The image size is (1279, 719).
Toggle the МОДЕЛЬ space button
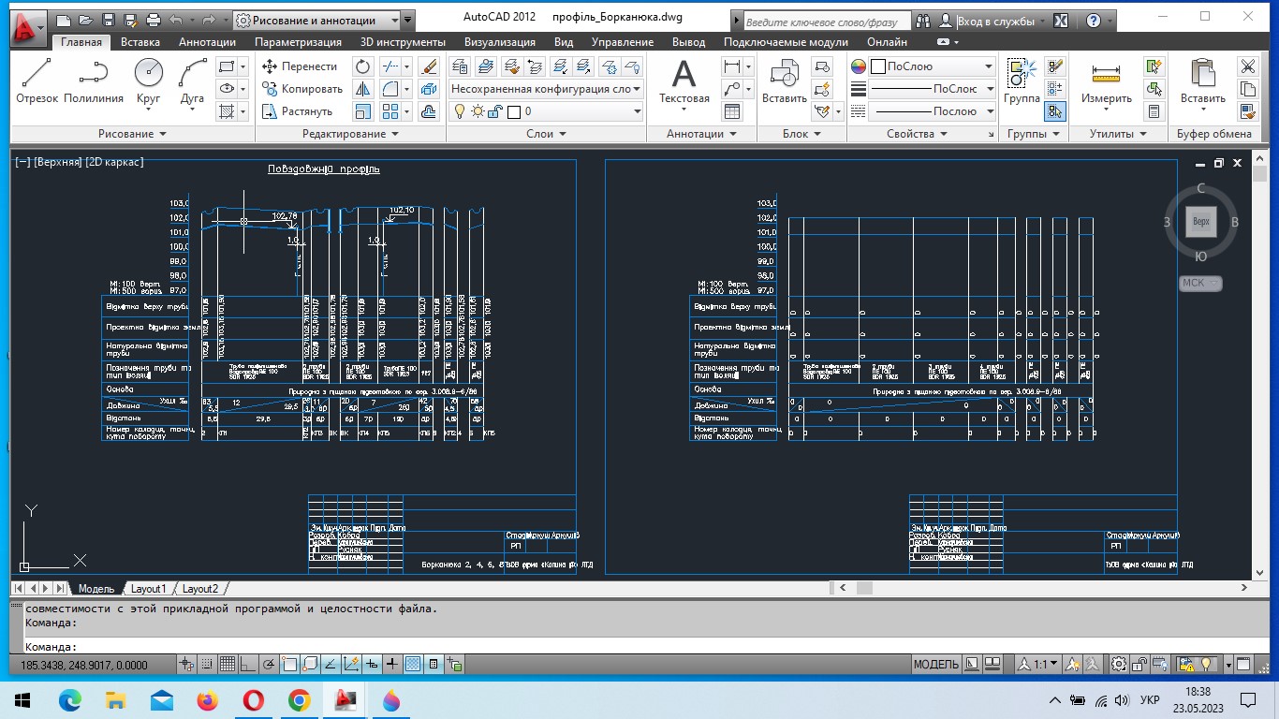935,665
